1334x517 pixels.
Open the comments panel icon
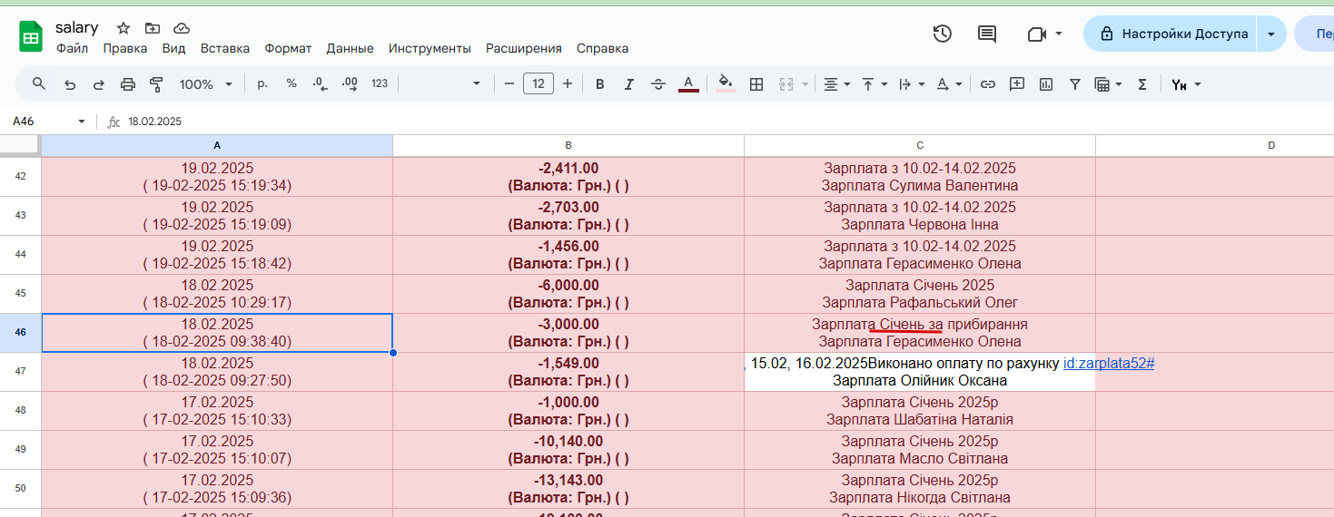(987, 34)
